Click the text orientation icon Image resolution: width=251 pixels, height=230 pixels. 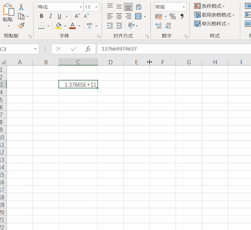(x=131, y=26)
